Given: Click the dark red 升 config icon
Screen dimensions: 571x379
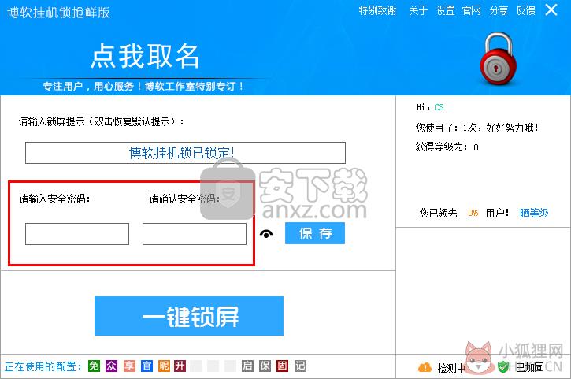Looking at the screenshot, I should pos(180,366).
